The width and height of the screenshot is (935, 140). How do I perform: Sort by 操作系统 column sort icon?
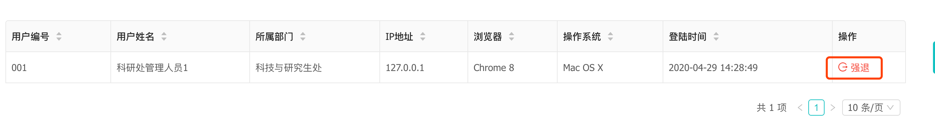[x=610, y=36]
